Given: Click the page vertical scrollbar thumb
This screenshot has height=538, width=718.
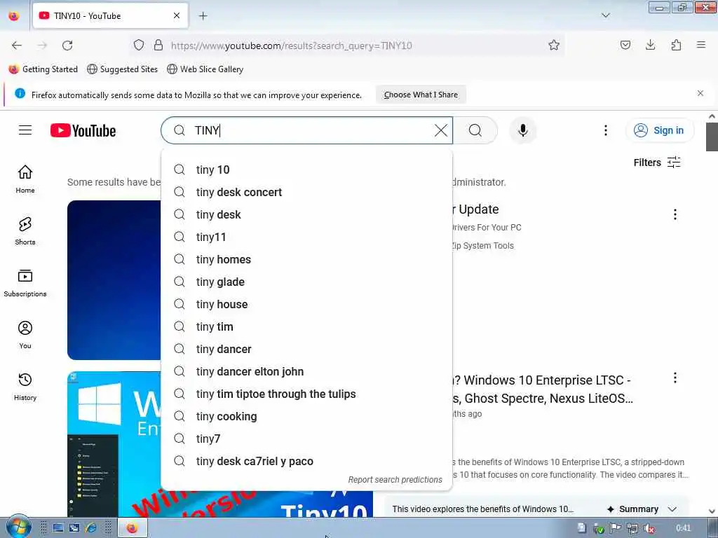Looking at the screenshot, I should (712, 137).
